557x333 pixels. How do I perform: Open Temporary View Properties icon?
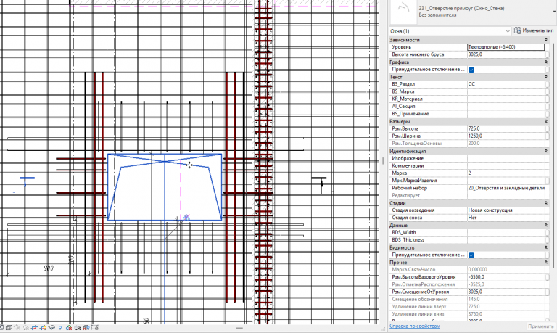click(x=78, y=327)
